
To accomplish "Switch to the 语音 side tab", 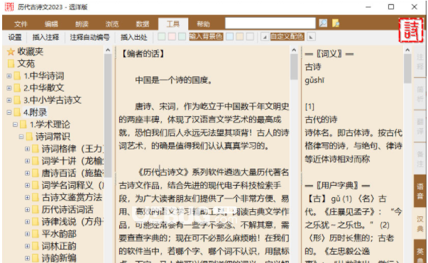I will (x=420, y=191).
